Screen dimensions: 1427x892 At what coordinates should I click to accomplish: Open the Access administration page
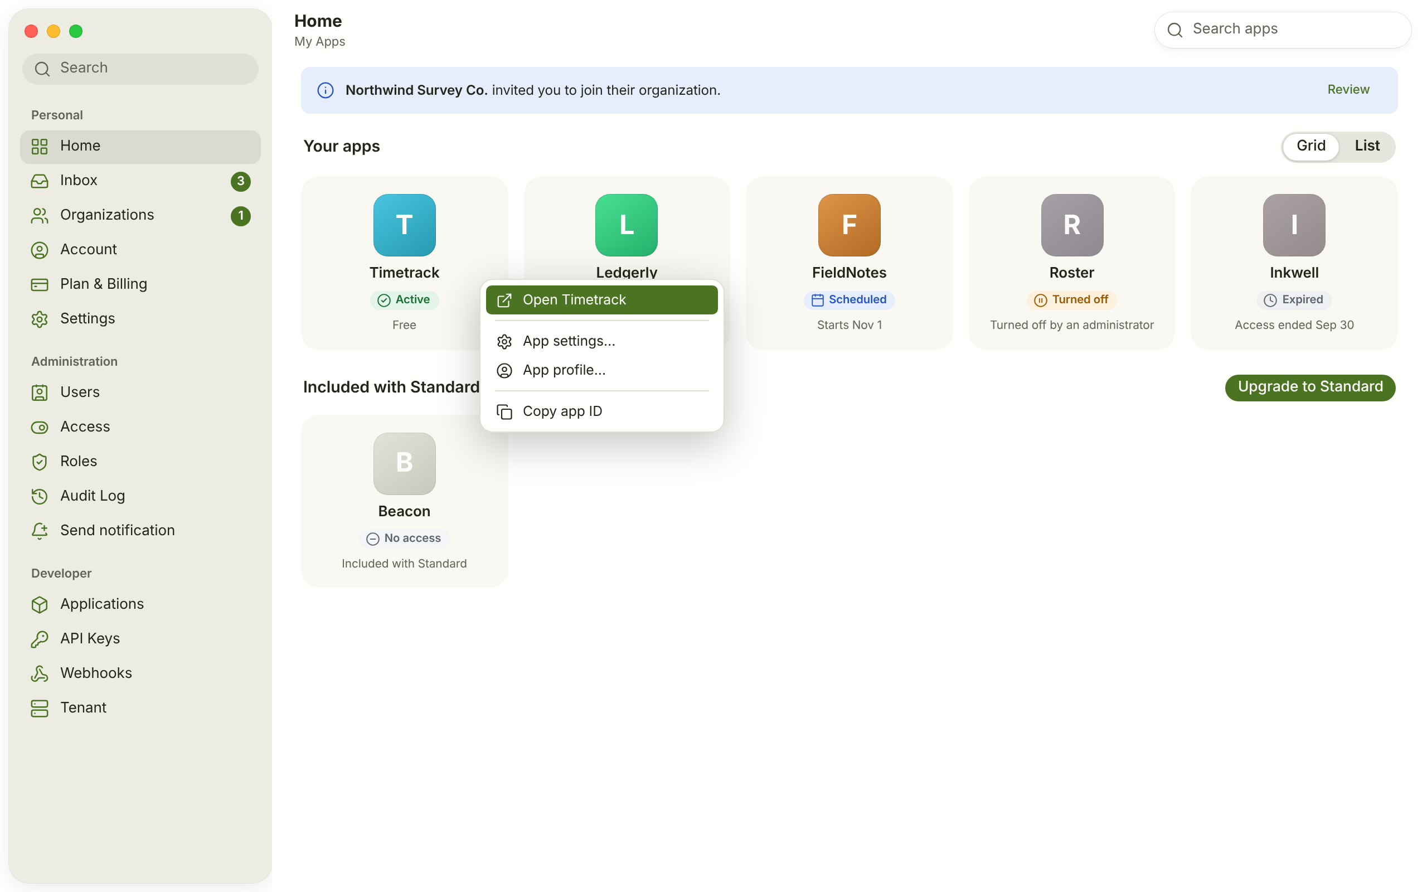(x=140, y=427)
